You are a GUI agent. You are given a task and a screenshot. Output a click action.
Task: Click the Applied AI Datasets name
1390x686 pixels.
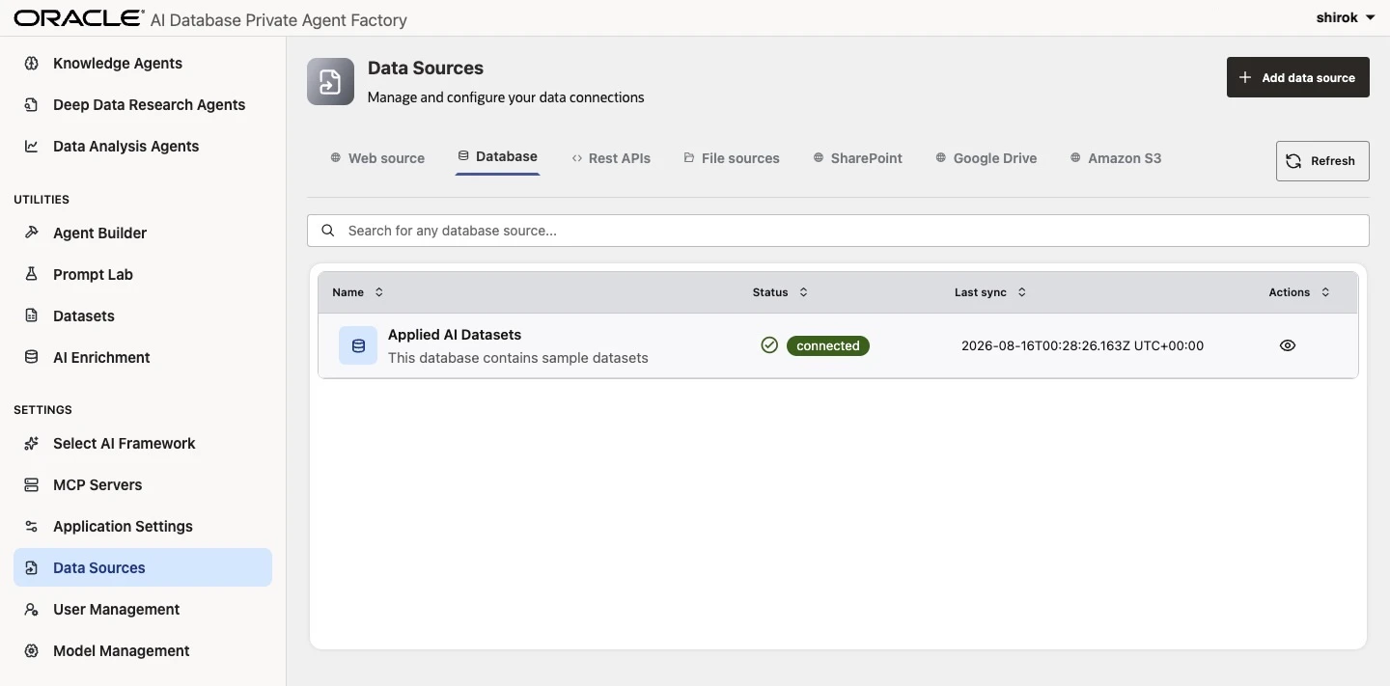tap(455, 335)
